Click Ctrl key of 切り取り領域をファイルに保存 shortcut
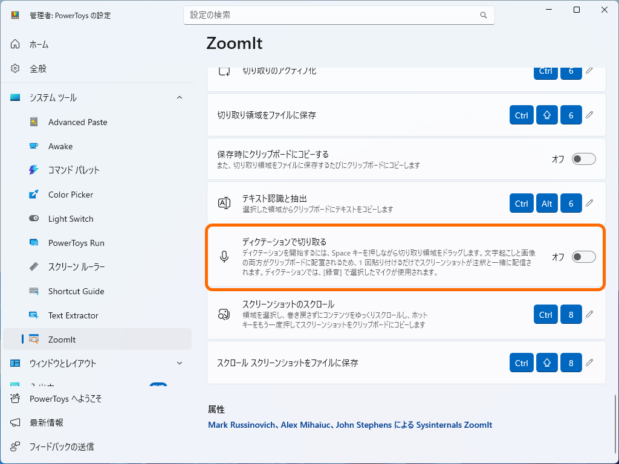This screenshot has width=619, height=464. pos(522,115)
